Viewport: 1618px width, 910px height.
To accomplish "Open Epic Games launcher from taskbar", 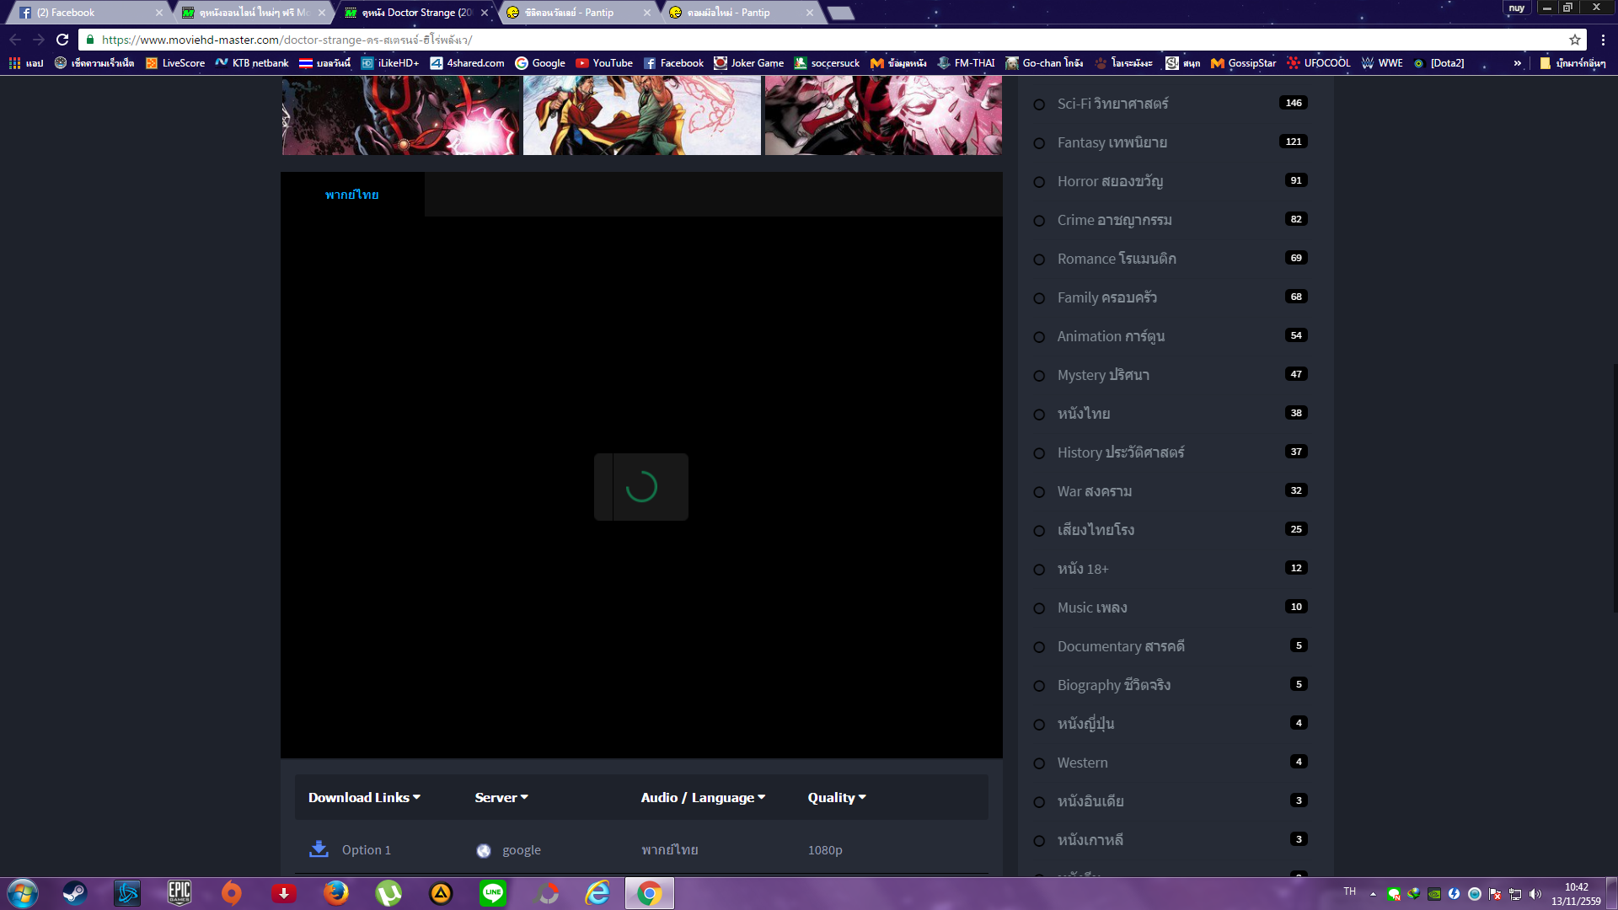I will [x=179, y=893].
